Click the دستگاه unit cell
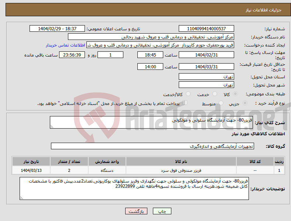This screenshot has height=221, width=291. (x=107, y=170)
